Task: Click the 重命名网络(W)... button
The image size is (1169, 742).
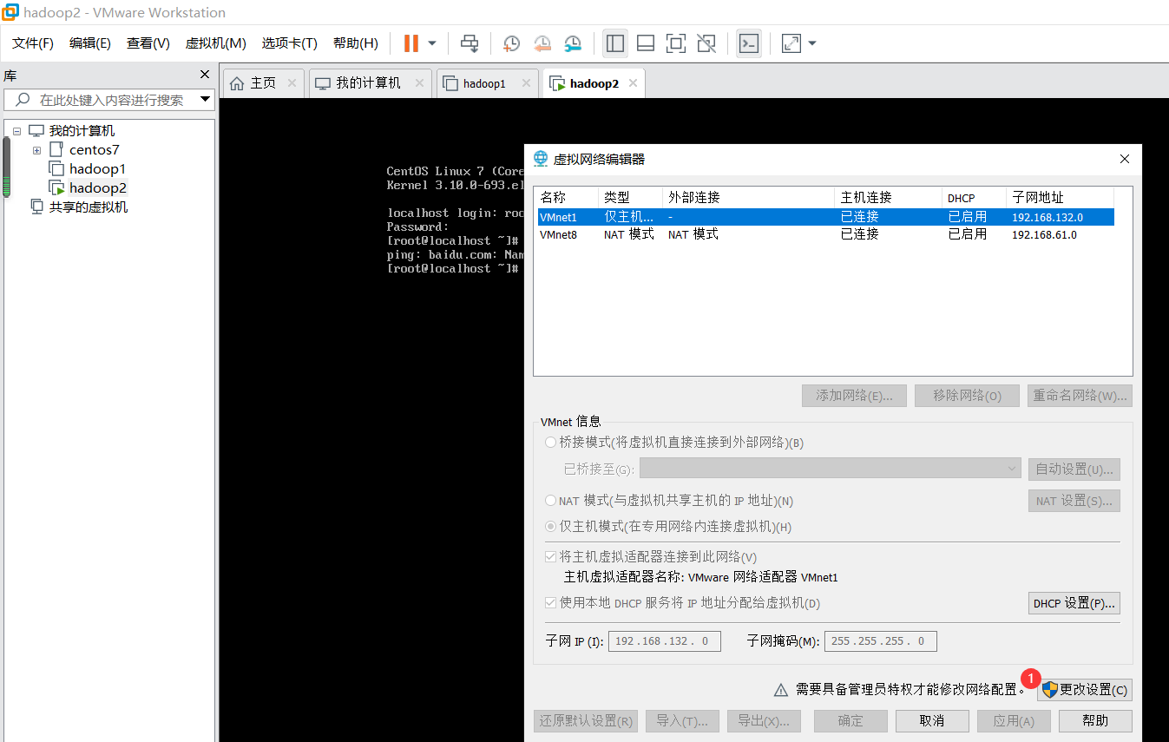Action: (1080, 396)
